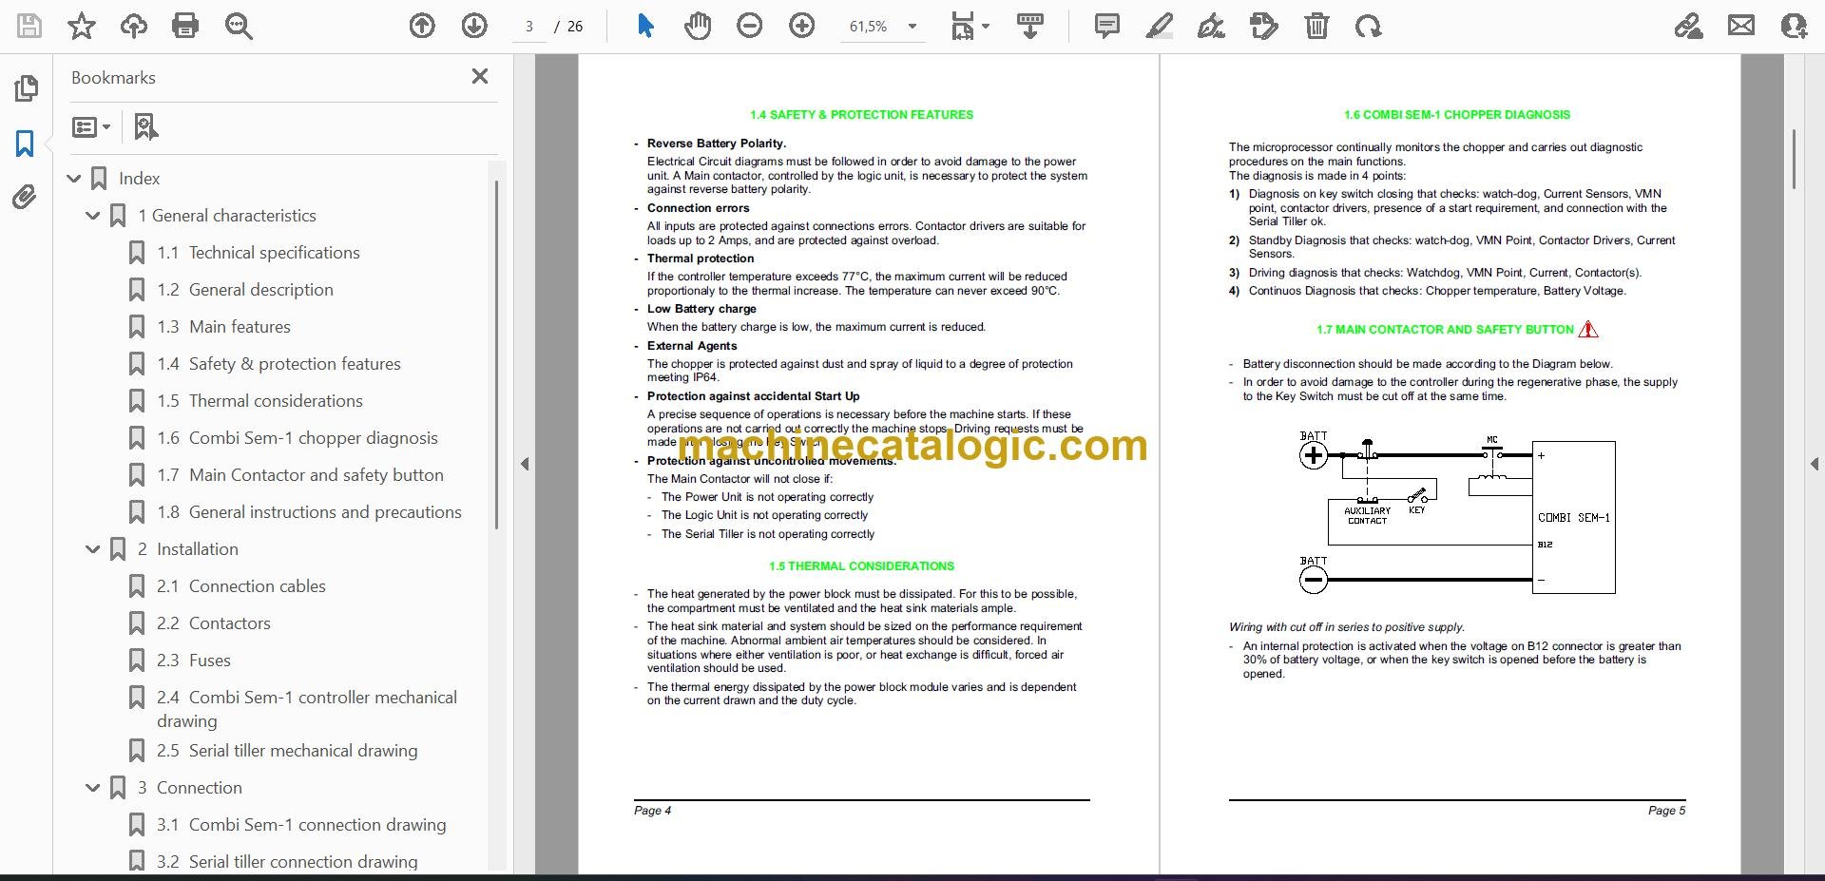Add a sticky note comment
This screenshot has width=1825, height=881.
coord(1107,26)
